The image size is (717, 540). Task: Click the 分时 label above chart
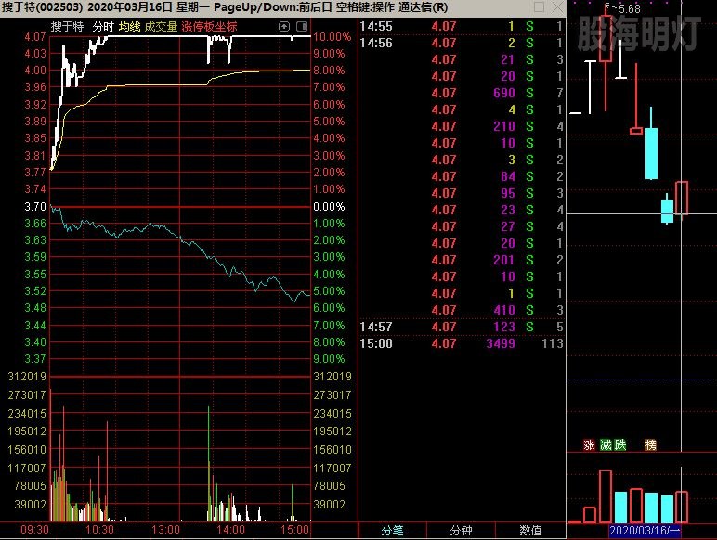[103, 27]
